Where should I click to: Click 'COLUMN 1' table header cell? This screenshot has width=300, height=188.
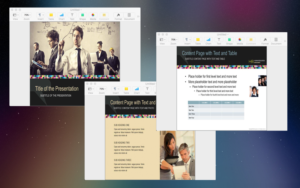[x=205, y=103]
